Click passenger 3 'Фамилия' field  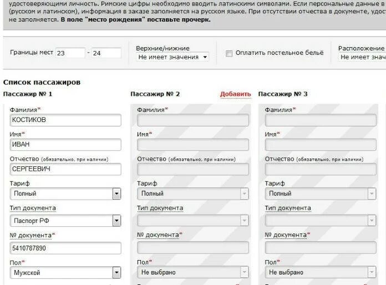click(321, 120)
